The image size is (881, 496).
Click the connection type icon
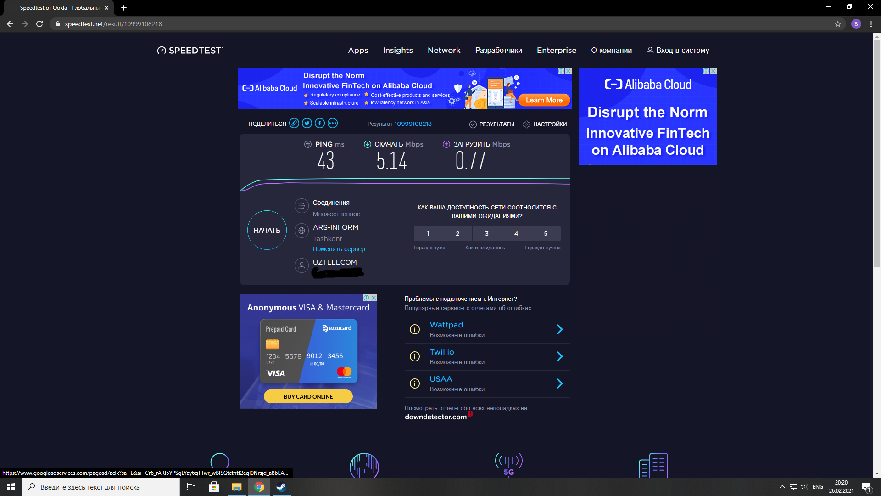[x=301, y=206]
